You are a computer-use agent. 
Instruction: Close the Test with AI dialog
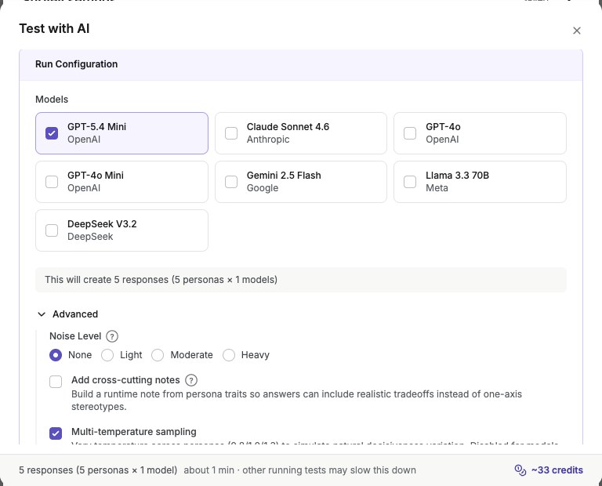(577, 31)
